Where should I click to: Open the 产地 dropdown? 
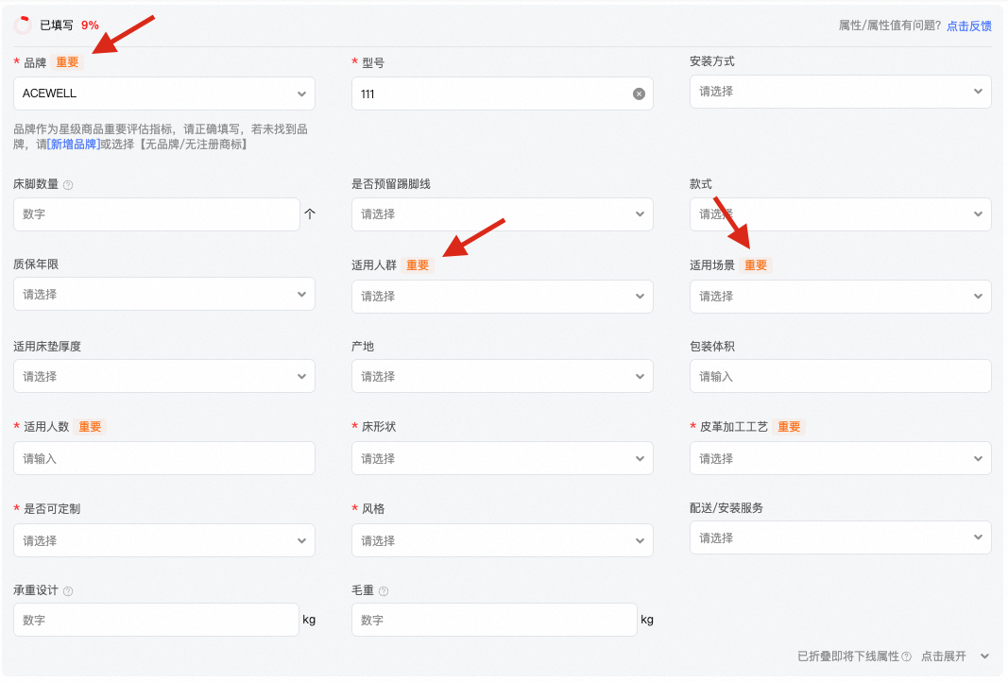pyautogui.click(x=502, y=376)
